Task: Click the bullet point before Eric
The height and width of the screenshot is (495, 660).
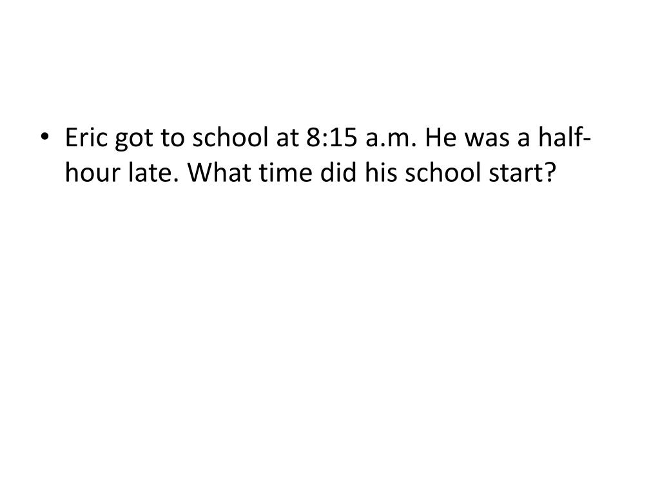Action: click(45, 137)
